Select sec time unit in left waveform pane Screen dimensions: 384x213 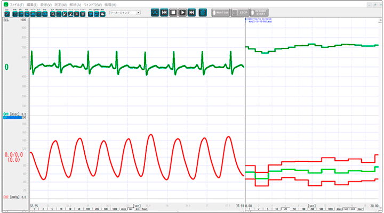coord(131,209)
